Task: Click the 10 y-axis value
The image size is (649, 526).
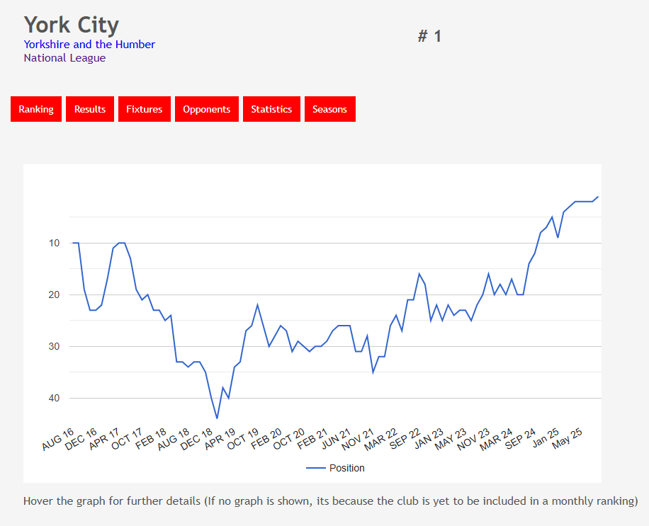Action: click(55, 243)
